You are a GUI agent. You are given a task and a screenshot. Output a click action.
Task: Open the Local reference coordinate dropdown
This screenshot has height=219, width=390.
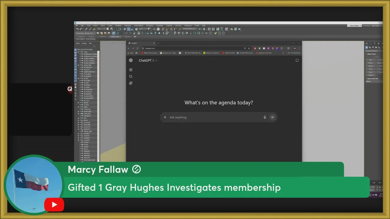[x=142, y=29]
